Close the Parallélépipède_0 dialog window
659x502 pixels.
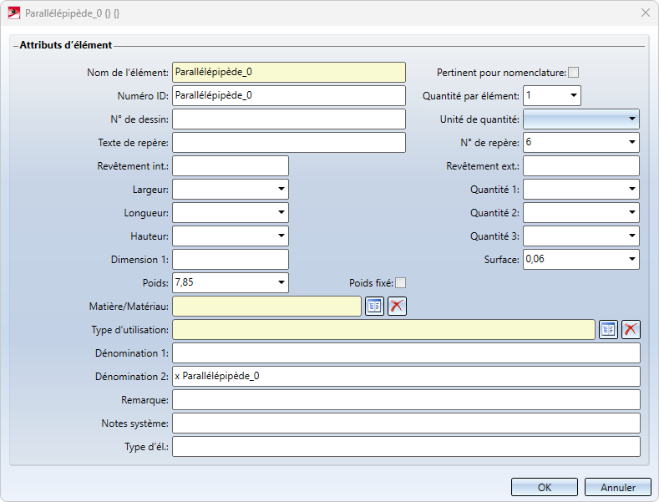click(645, 13)
